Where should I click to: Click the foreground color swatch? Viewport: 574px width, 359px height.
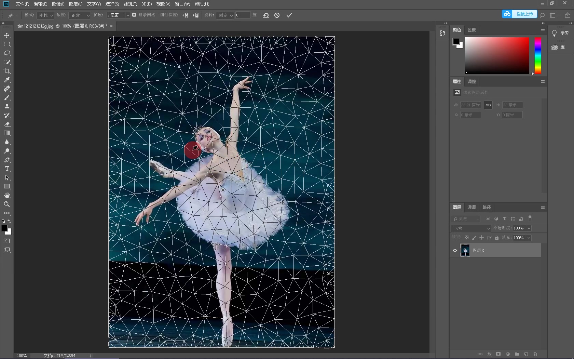5,228
